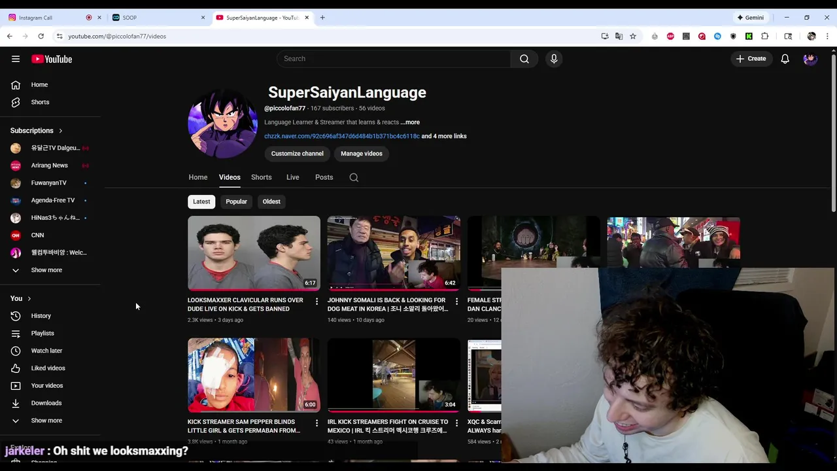
Task: Open the YouTube hamburger guide menu
Action: [16, 59]
